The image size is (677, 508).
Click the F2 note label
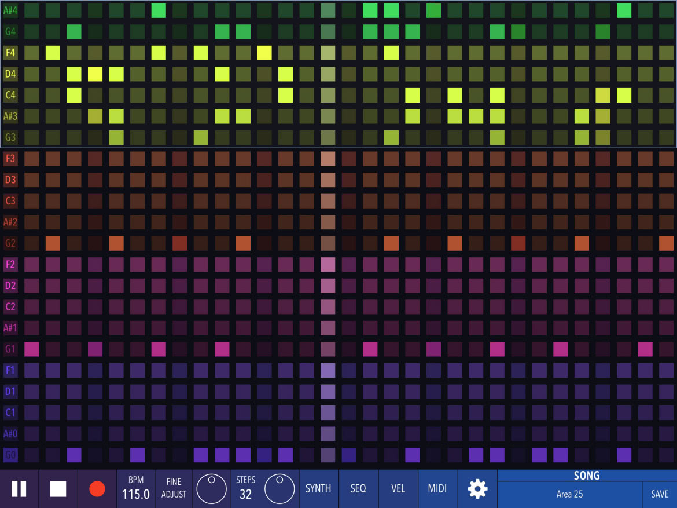[x=10, y=264]
